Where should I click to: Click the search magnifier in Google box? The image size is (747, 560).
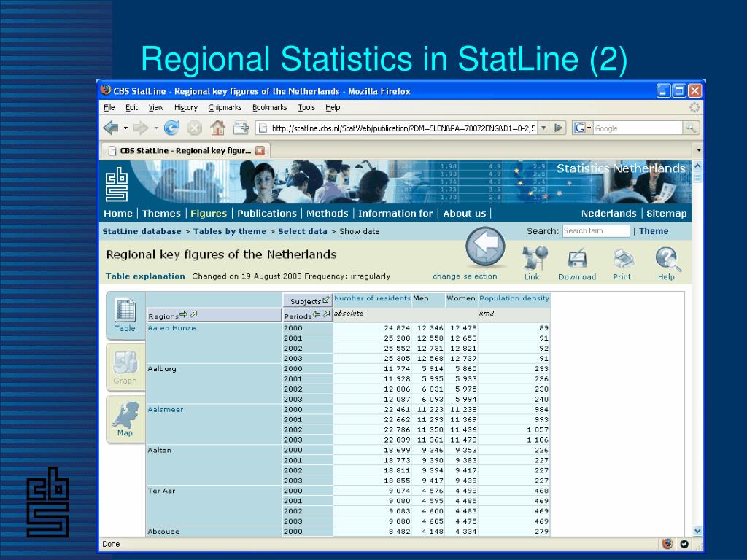tap(691, 128)
